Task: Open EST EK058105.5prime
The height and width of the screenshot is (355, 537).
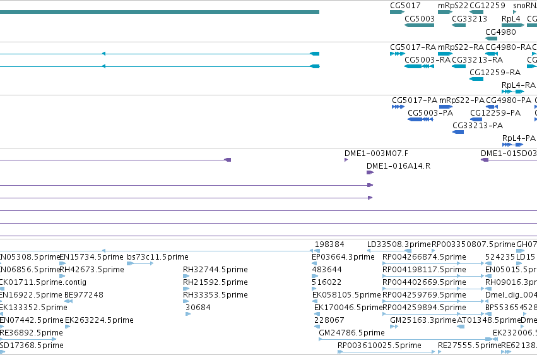Action: click(346, 295)
